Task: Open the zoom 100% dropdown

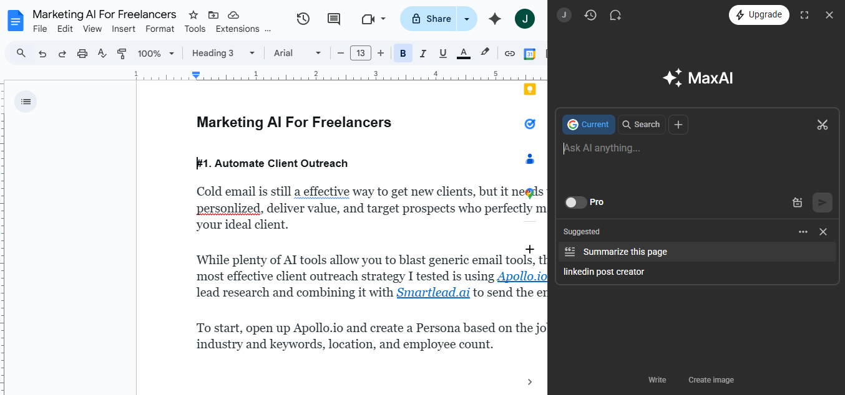Action: [156, 54]
